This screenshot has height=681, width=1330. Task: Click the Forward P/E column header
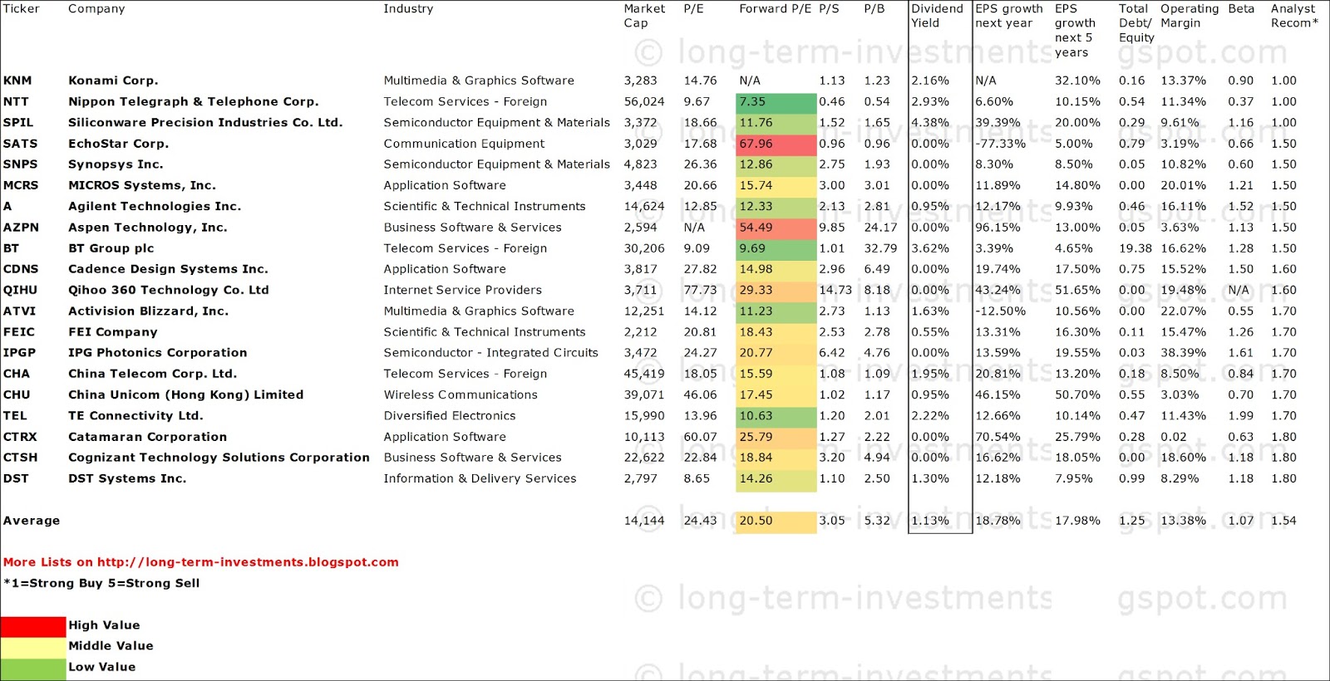pos(776,9)
